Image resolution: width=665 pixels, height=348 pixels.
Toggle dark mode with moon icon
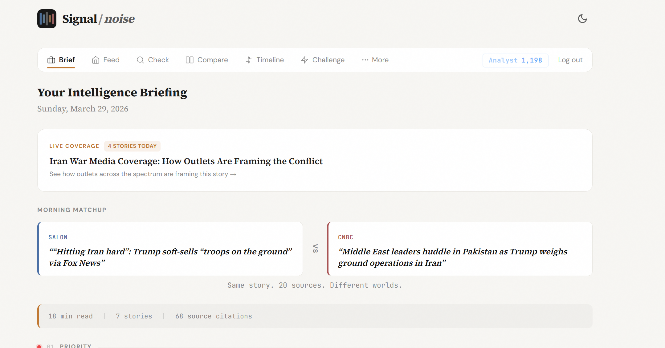coord(582,19)
